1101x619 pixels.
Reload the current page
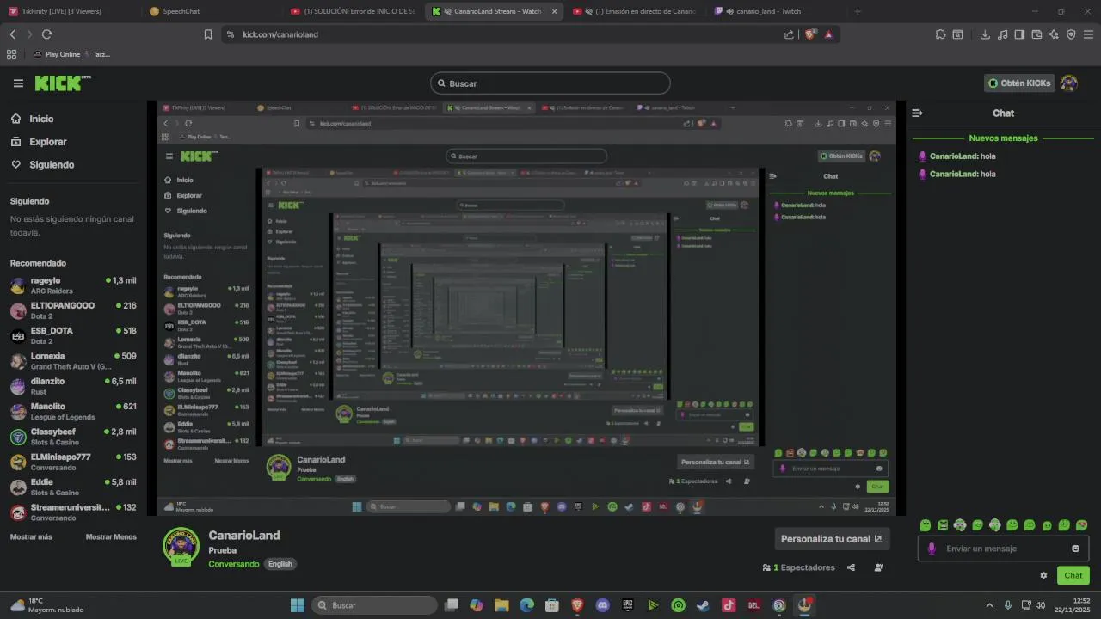point(46,34)
